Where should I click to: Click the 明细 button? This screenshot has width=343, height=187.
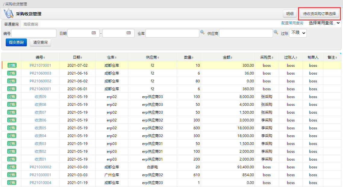pos(290,14)
